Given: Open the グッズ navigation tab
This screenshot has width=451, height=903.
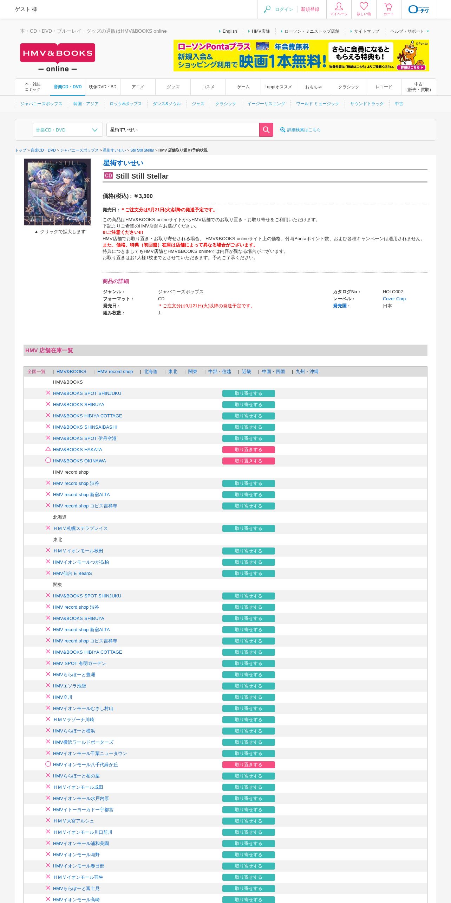Looking at the screenshot, I should pos(173,87).
